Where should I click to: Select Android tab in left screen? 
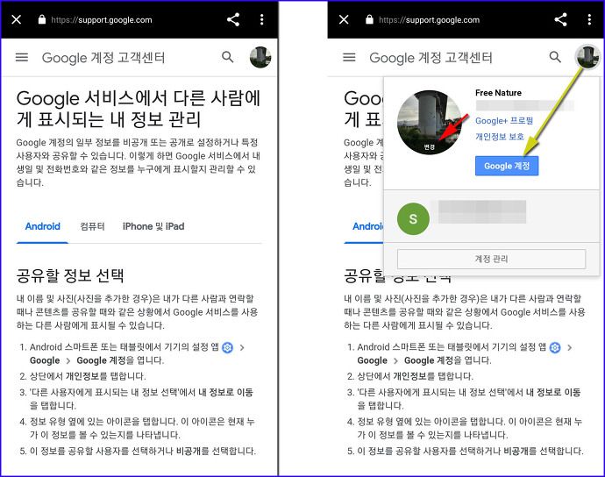click(42, 226)
